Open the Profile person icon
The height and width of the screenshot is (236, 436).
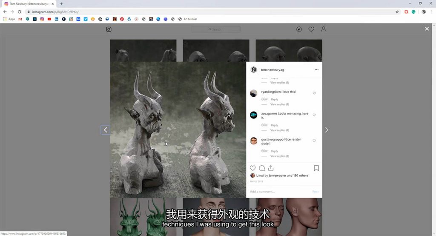324,29
